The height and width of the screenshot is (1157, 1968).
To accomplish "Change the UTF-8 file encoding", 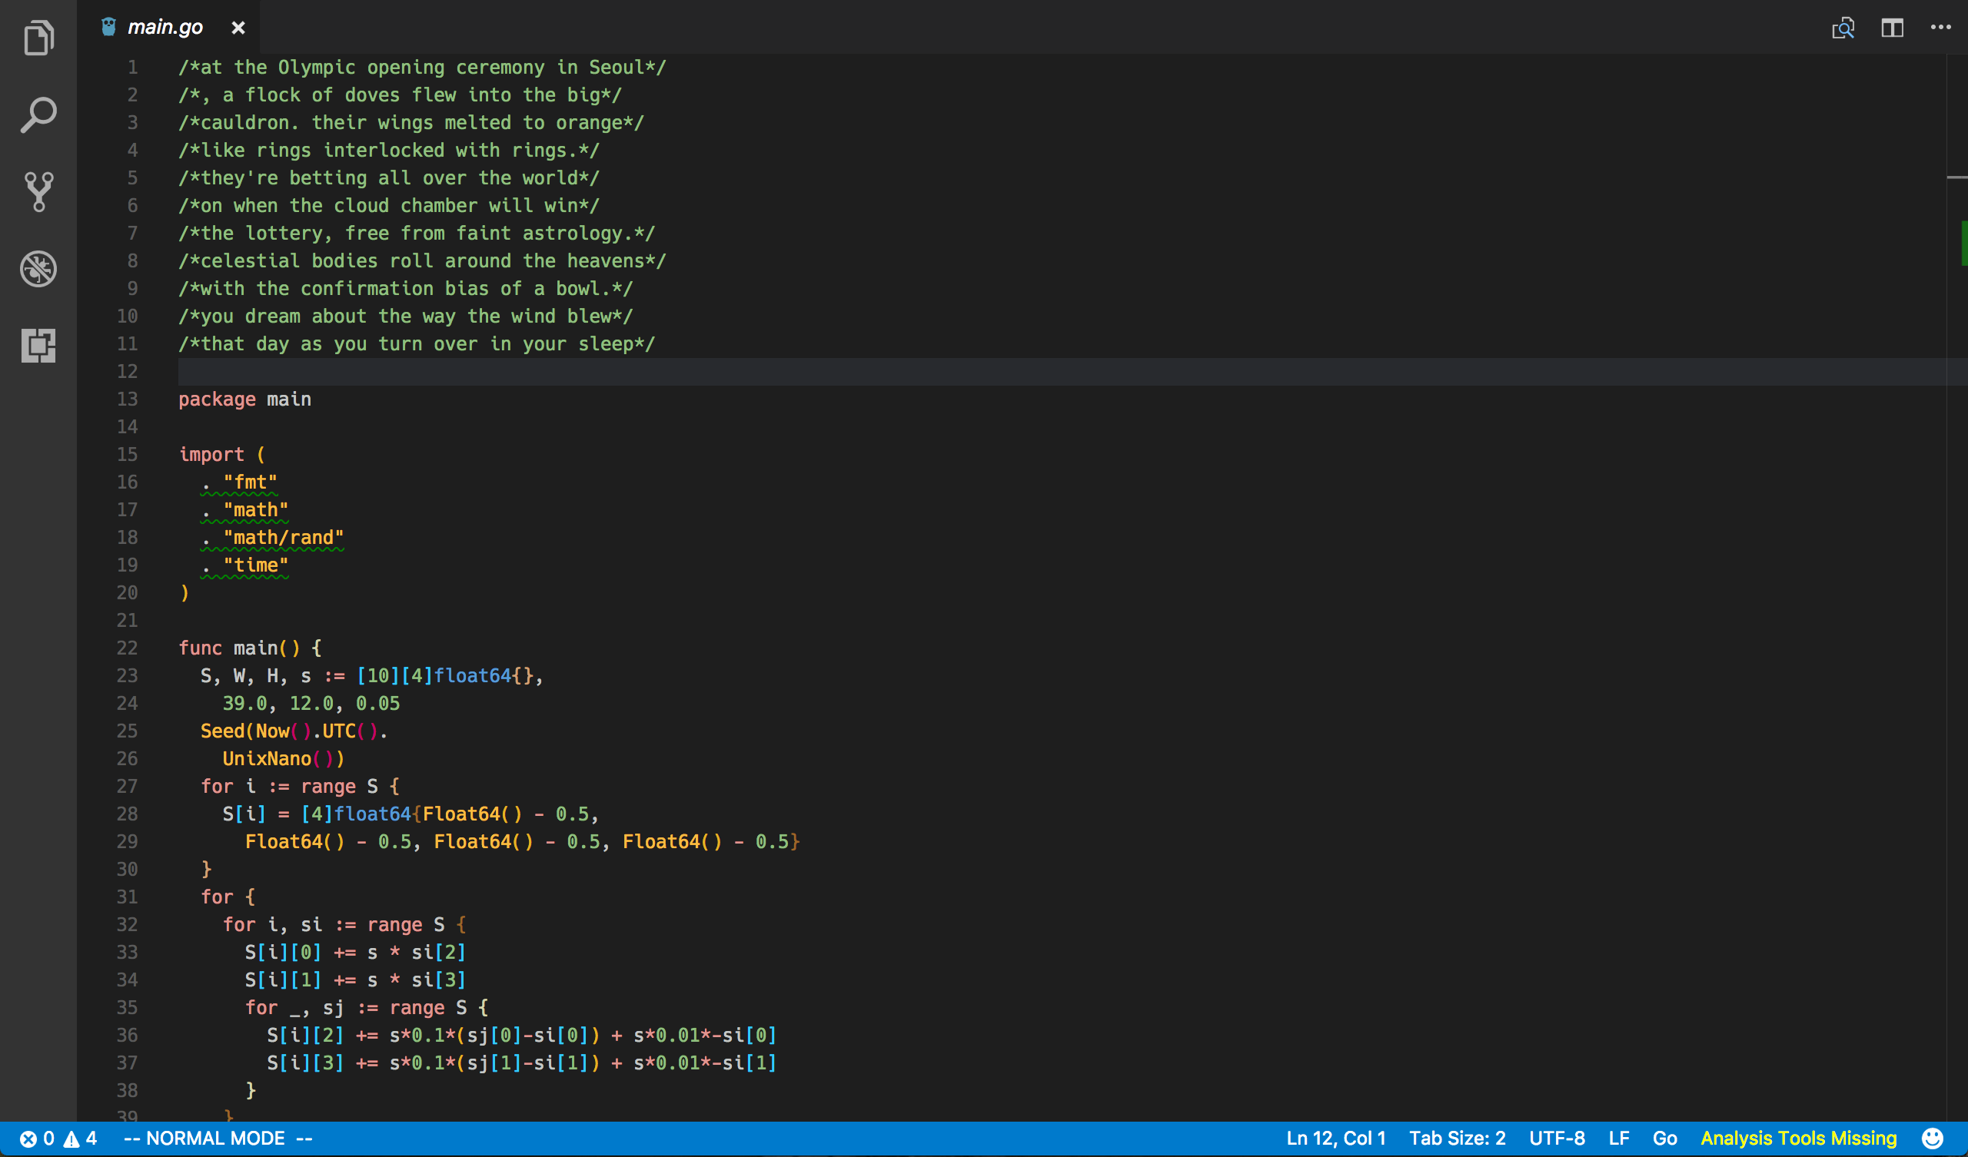I will 1557,1139.
